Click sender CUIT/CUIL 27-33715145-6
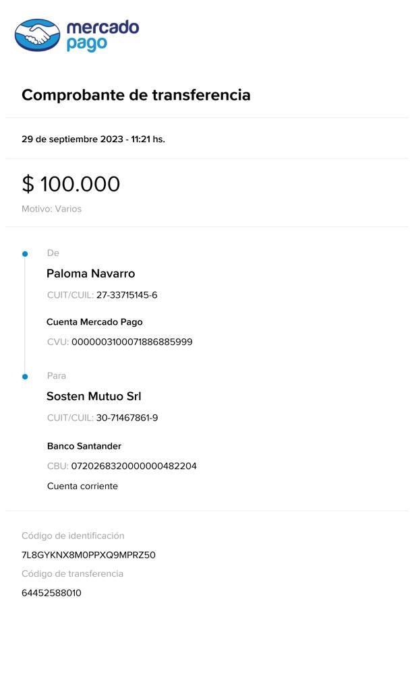The image size is (414, 690). pos(127,295)
